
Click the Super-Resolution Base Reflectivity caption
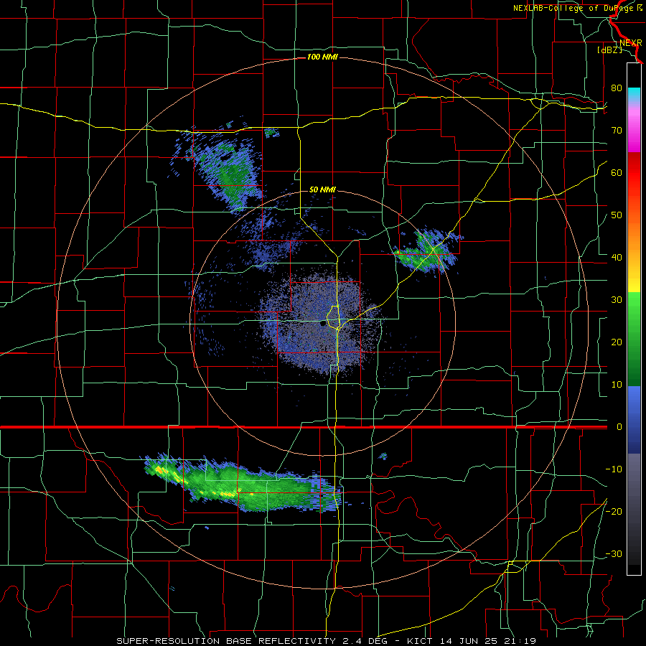coord(326,641)
